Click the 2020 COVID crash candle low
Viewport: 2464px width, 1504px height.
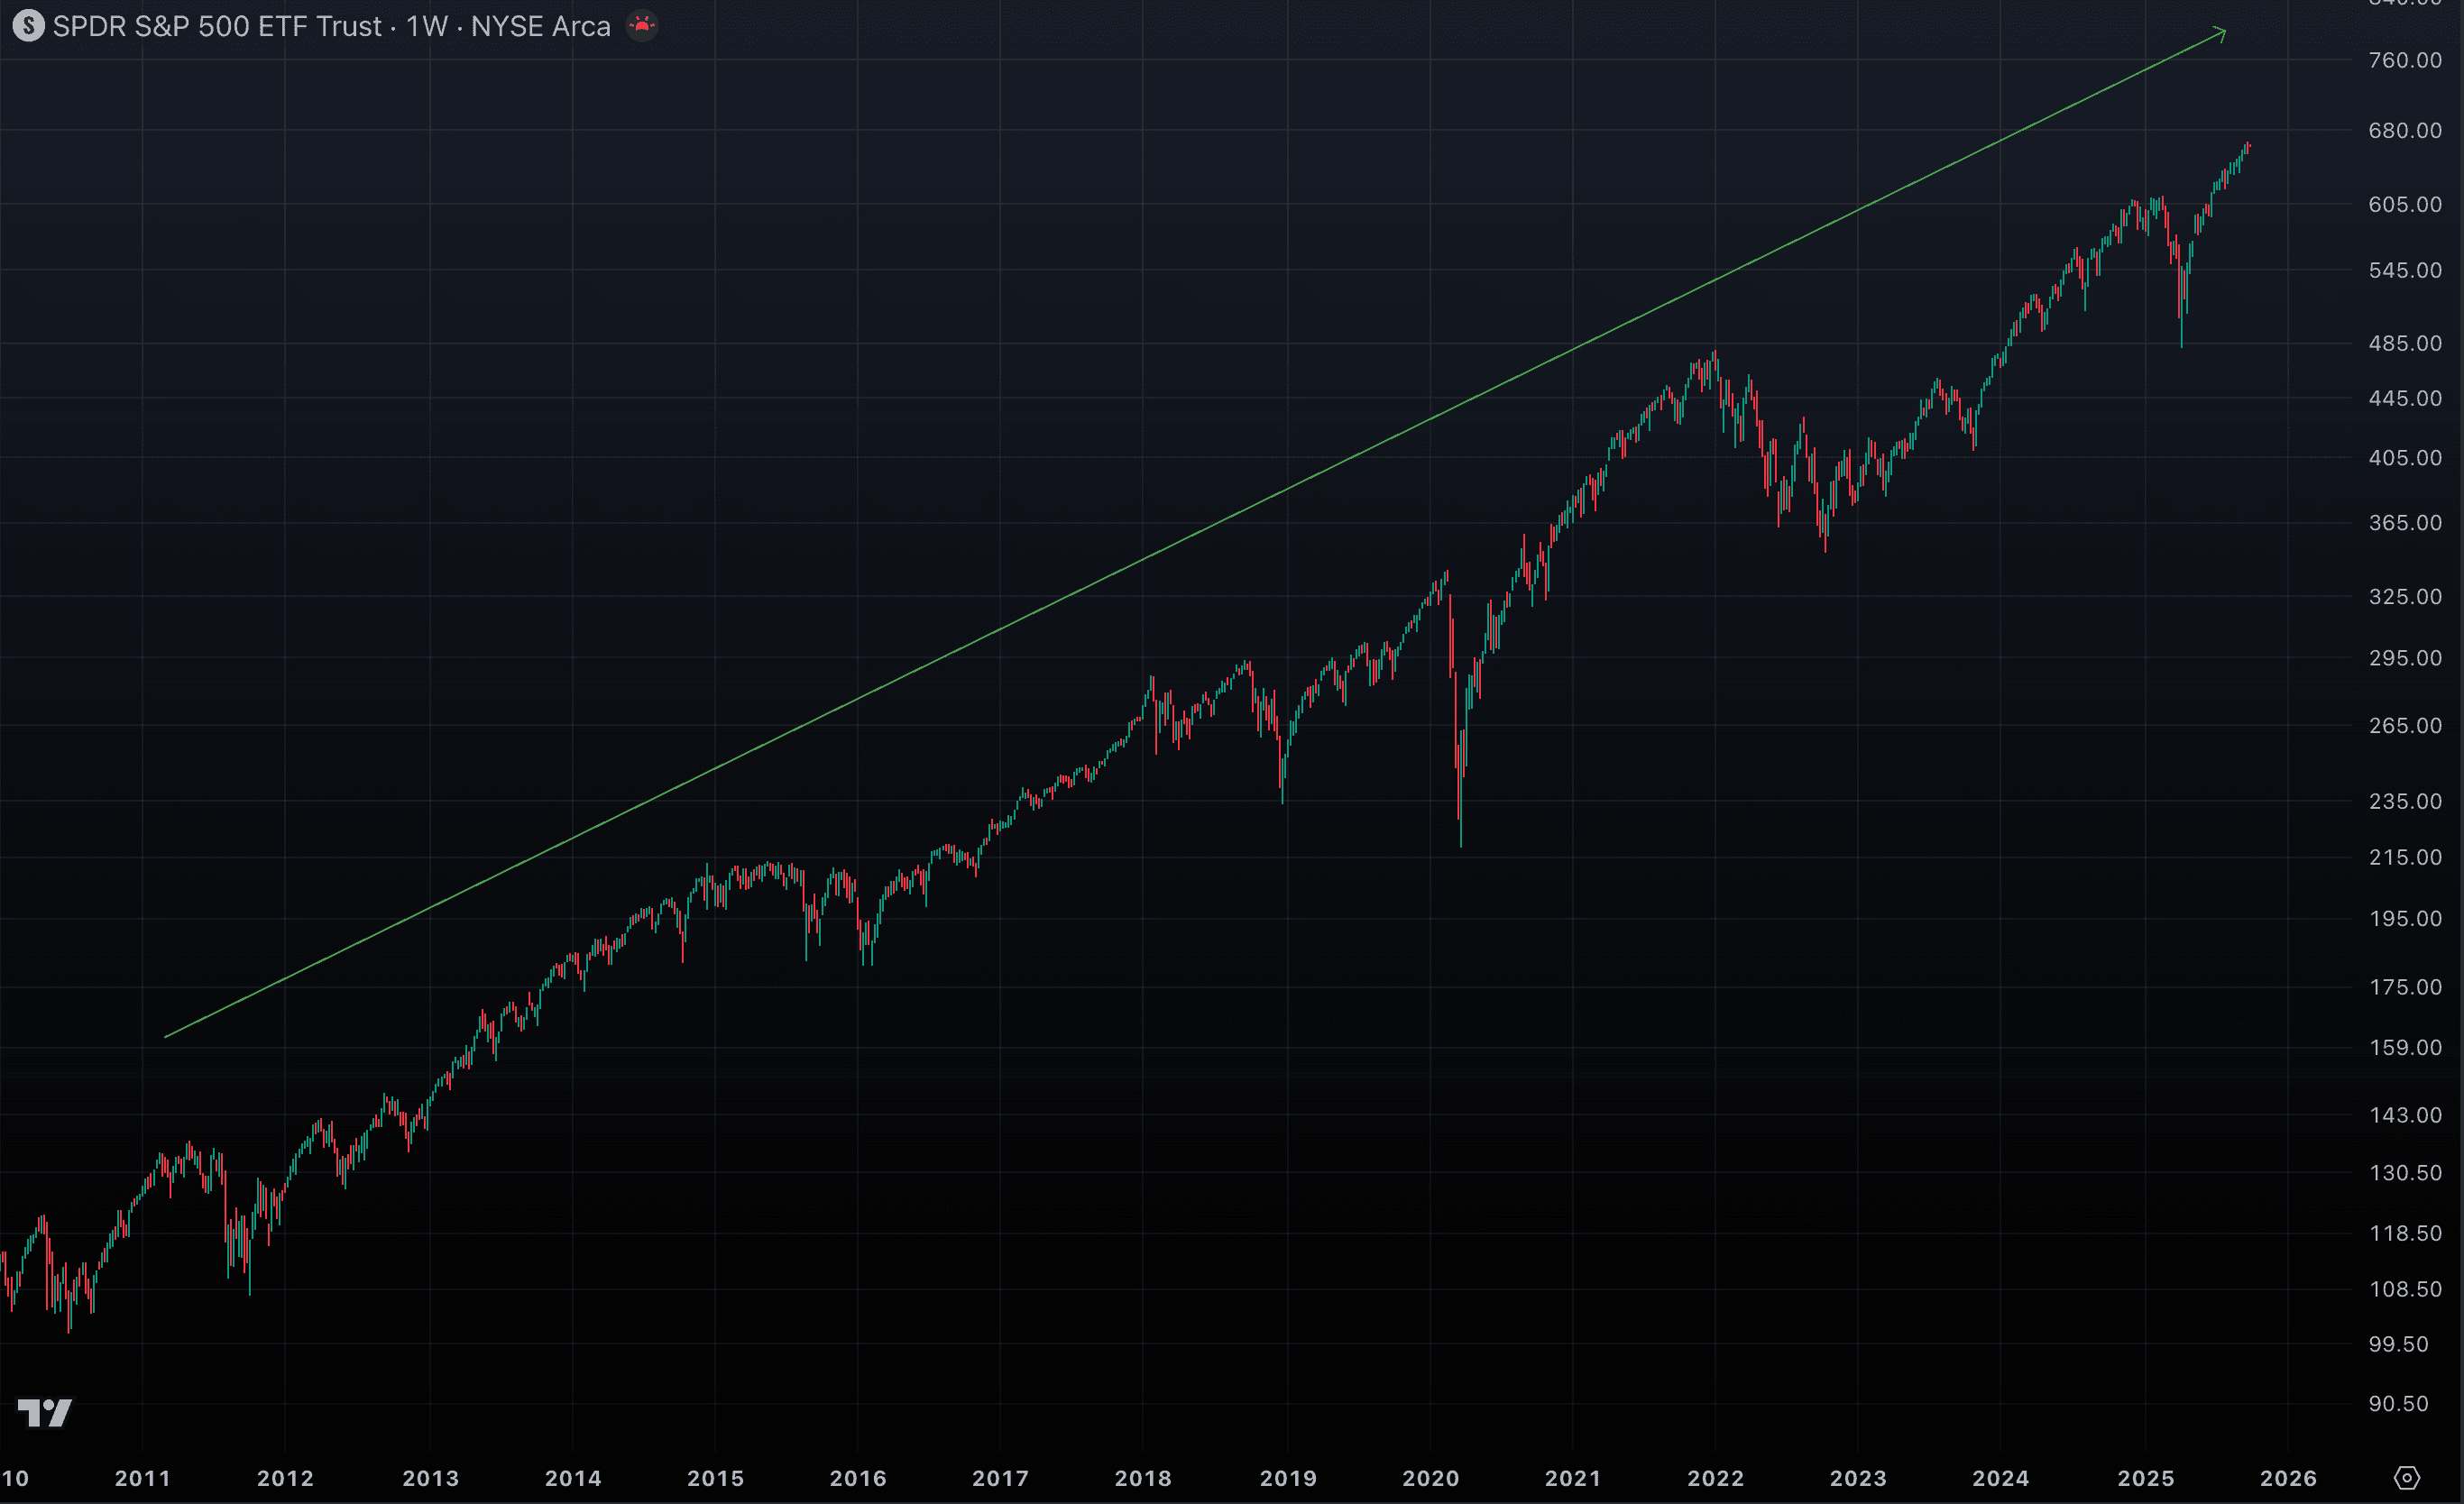tap(1461, 845)
